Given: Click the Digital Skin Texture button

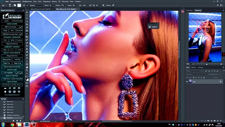Looking at the screenshot, I should pos(12,44).
